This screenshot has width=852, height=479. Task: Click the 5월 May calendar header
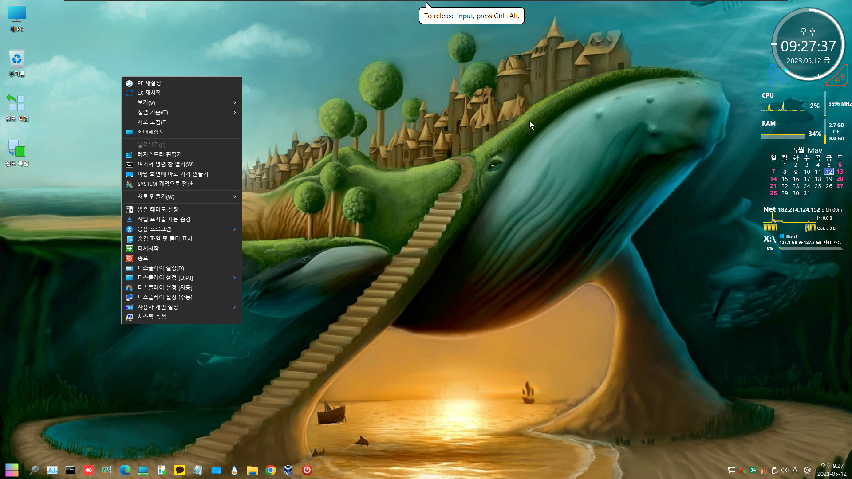[808, 150]
